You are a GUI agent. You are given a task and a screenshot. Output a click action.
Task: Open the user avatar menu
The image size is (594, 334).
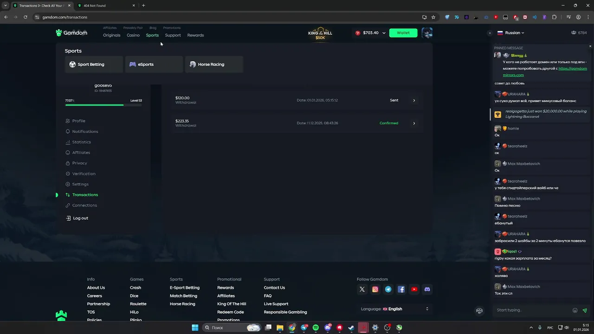pyautogui.click(x=427, y=33)
